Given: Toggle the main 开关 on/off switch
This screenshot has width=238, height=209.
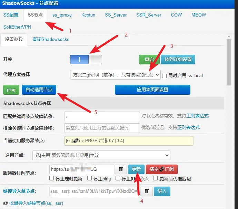Looking at the screenshot, I should pyautogui.click(x=86, y=60).
